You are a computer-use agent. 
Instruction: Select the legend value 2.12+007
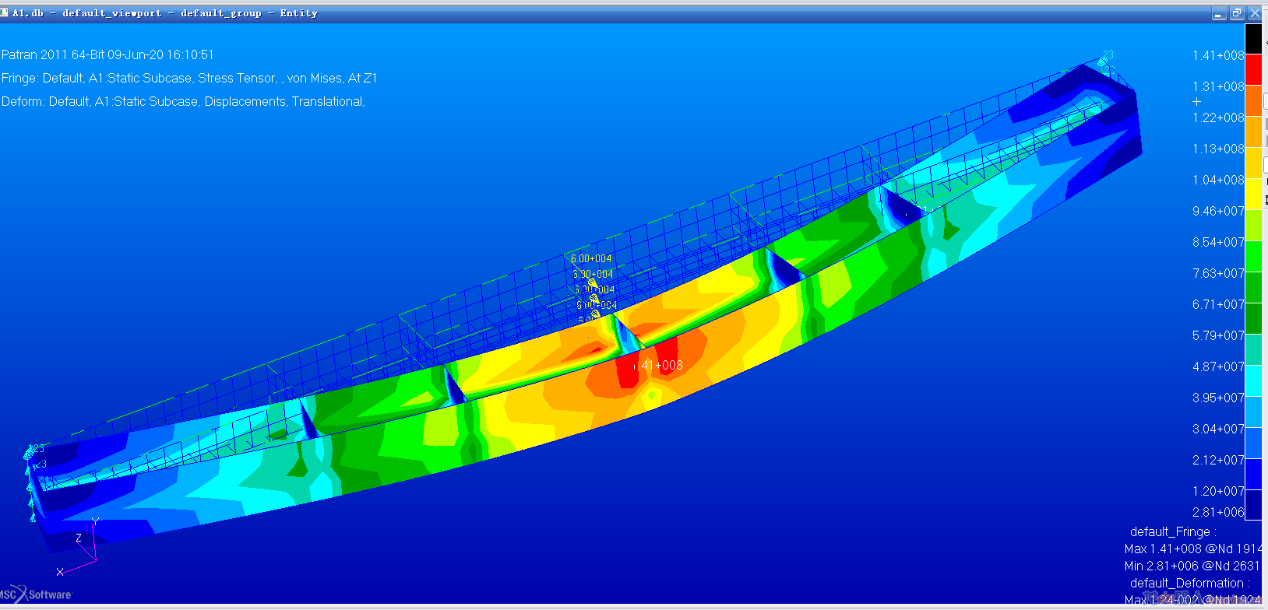(1218, 460)
